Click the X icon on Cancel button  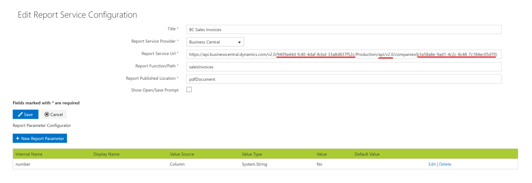click(x=47, y=114)
